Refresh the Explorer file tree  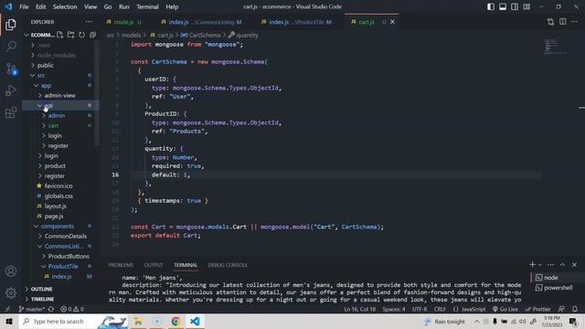(81, 35)
